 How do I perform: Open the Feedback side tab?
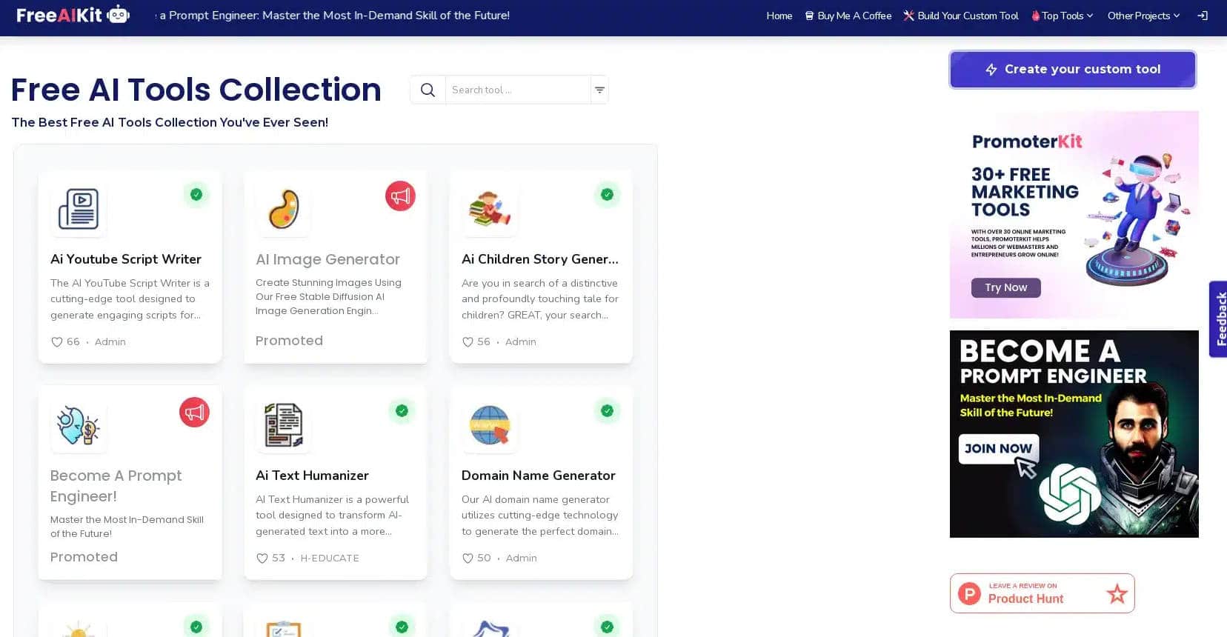point(1219,319)
